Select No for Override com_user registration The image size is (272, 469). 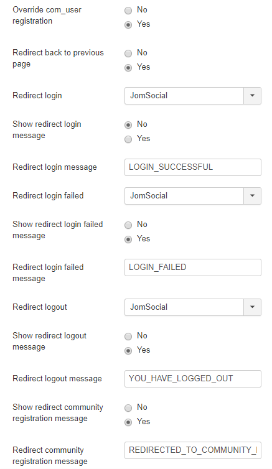click(128, 11)
